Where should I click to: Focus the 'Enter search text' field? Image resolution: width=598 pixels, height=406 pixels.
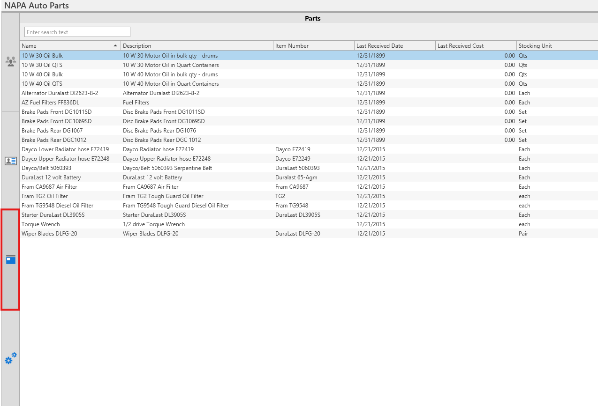pyautogui.click(x=77, y=32)
